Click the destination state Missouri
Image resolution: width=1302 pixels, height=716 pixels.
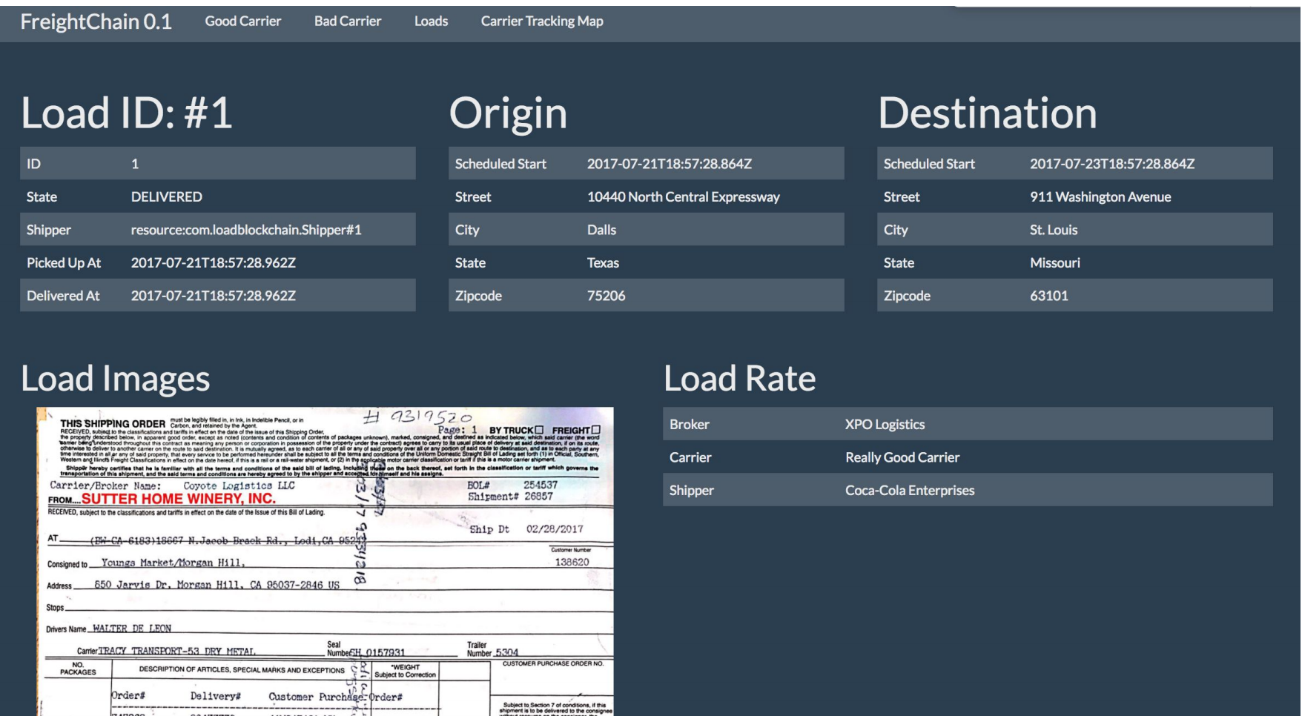[x=1055, y=263]
